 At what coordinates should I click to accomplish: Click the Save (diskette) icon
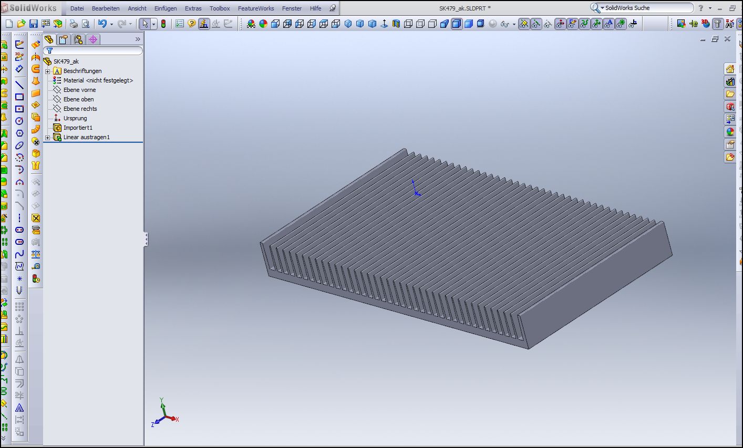33,24
